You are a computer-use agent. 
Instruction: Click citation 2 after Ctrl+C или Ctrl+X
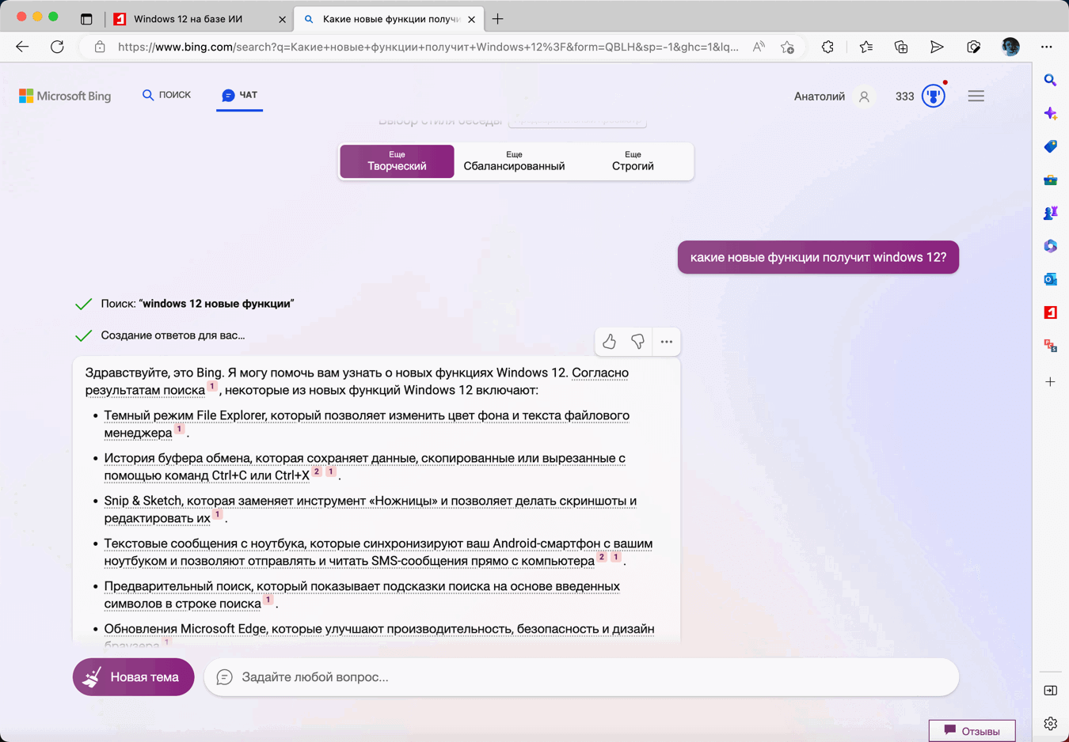click(x=317, y=472)
